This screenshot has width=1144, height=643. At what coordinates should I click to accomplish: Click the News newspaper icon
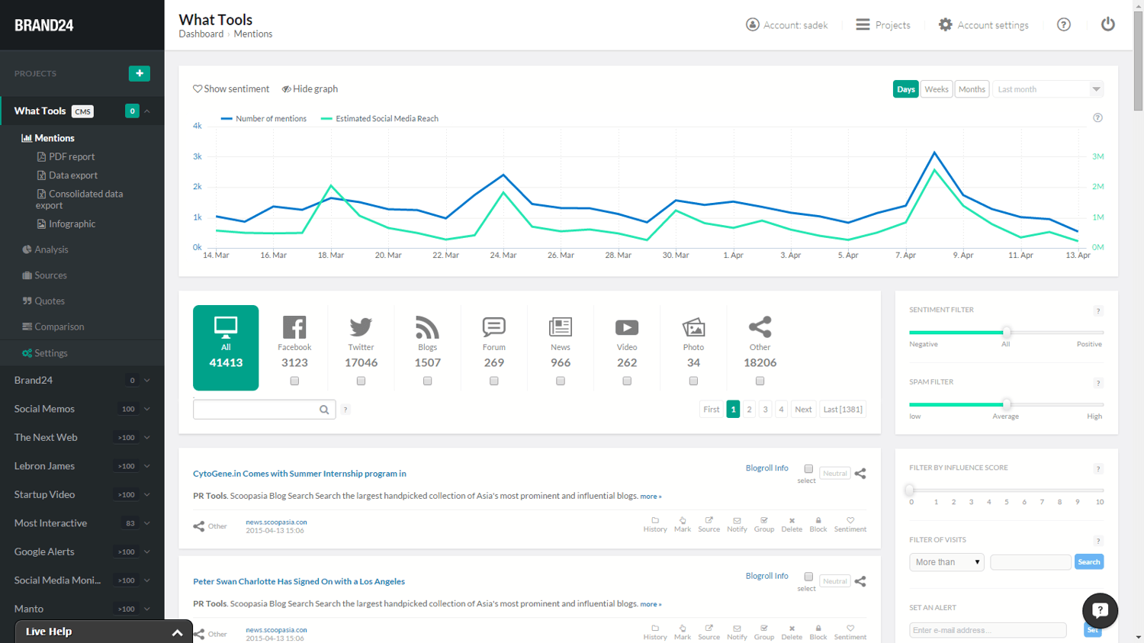[x=561, y=327]
